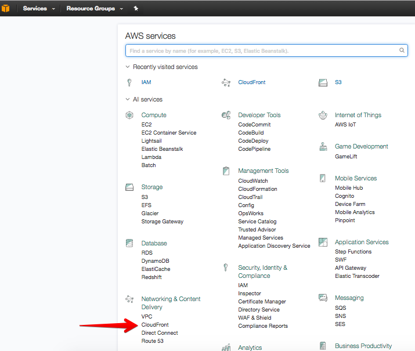Open RDS under Database

click(147, 252)
